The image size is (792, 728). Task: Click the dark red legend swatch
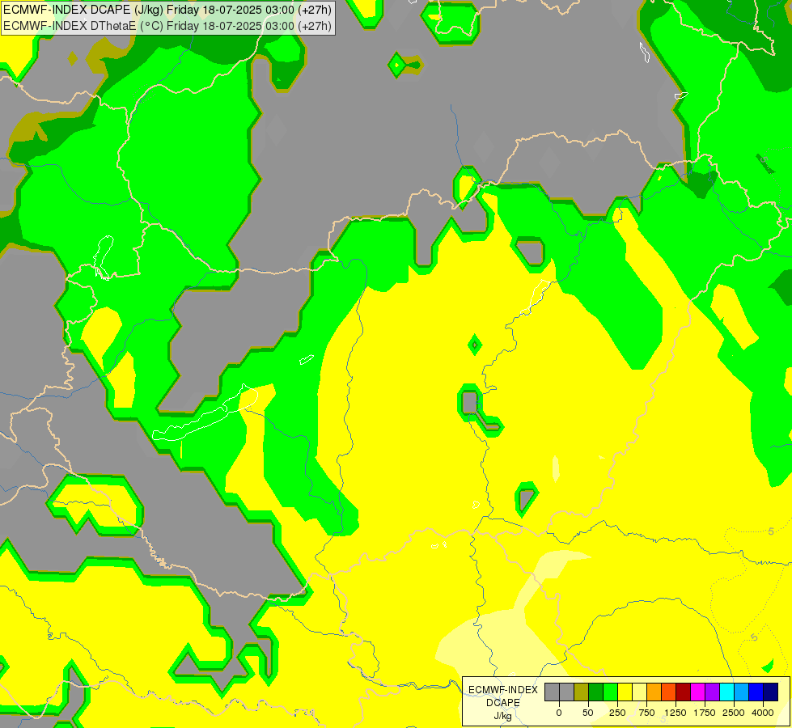684,692
